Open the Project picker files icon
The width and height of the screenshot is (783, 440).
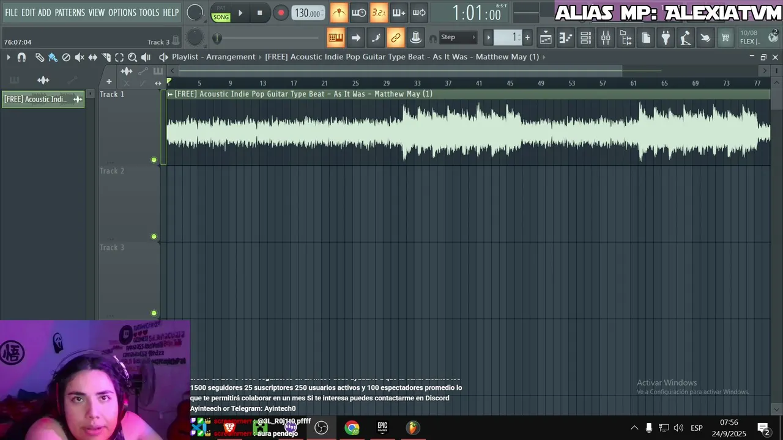[x=646, y=38]
